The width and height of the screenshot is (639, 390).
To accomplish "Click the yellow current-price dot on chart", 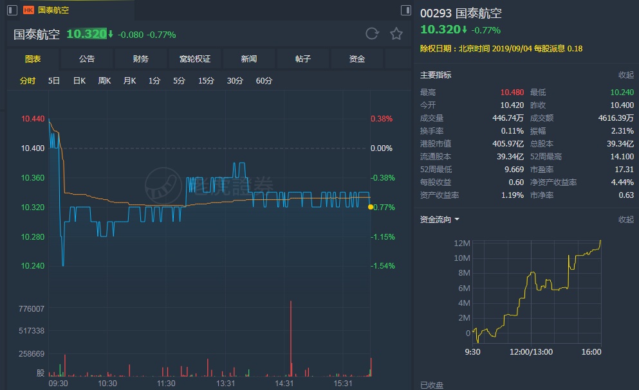I will click(x=370, y=207).
